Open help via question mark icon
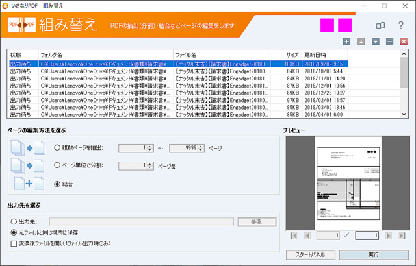Image resolution: width=416 pixels, height=266 pixels. (401, 25)
